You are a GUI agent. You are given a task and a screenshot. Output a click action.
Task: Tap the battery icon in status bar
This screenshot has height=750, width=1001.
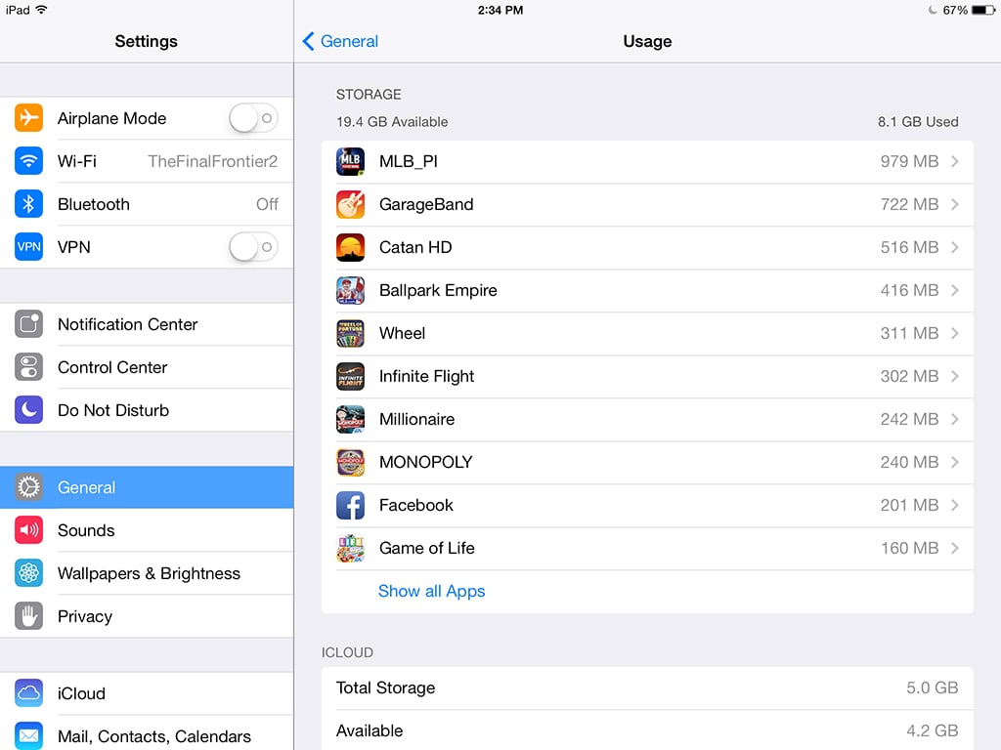(x=983, y=10)
